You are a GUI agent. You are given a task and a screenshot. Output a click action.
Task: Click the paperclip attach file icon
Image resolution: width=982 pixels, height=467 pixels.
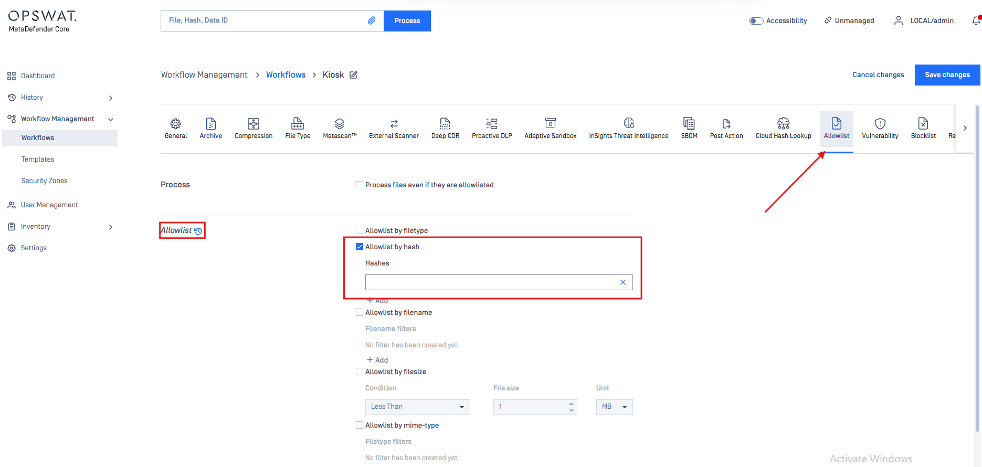(372, 20)
